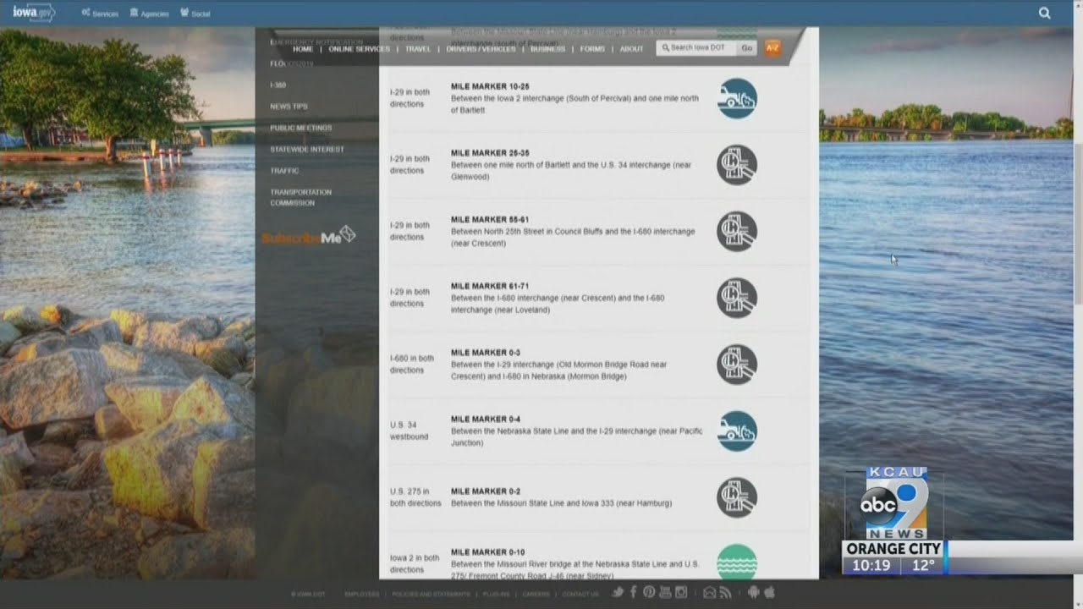Image resolution: width=1083 pixels, height=609 pixels.
Task: Open the PUBLIC MEETINGS sidebar link
Action: point(300,128)
